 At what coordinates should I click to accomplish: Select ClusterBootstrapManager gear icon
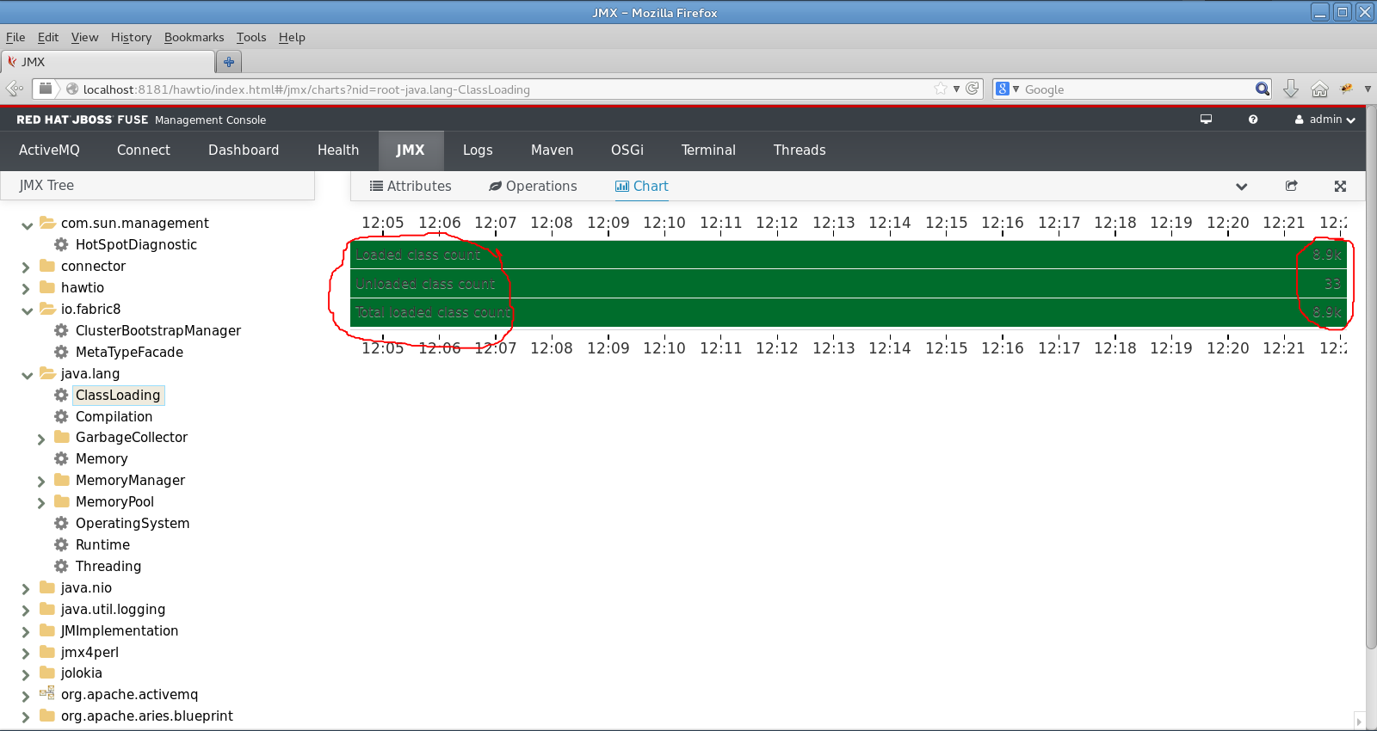(61, 330)
